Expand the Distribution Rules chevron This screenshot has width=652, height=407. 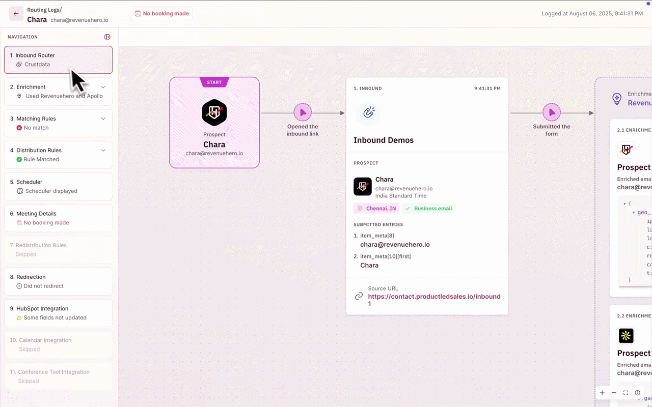tap(103, 150)
